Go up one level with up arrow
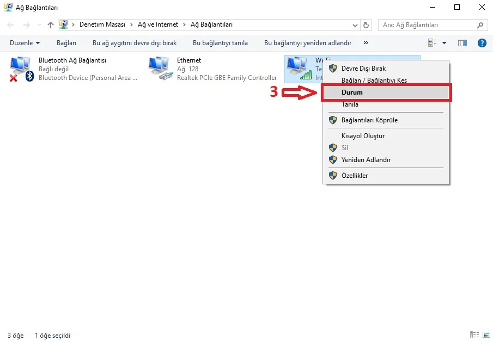 51,25
